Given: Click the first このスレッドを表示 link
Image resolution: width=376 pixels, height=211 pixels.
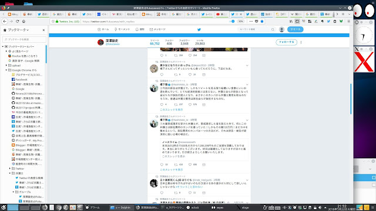Looking at the screenshot, I should (171, 110).
